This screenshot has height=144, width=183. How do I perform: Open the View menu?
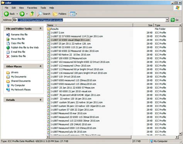21,8
